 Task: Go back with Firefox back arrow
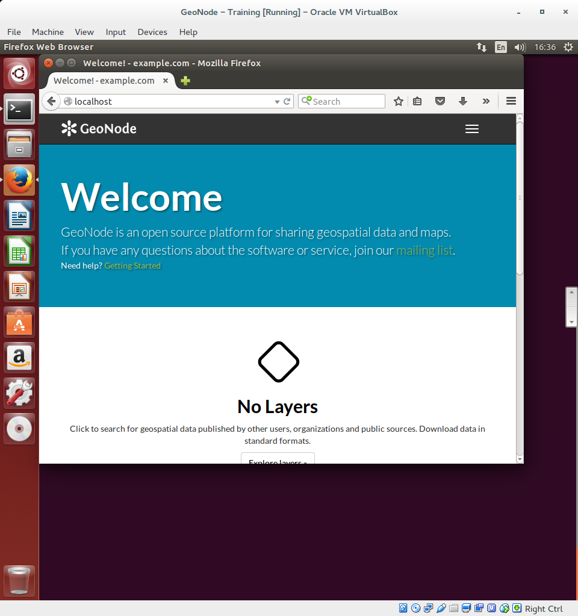(51, 101)
